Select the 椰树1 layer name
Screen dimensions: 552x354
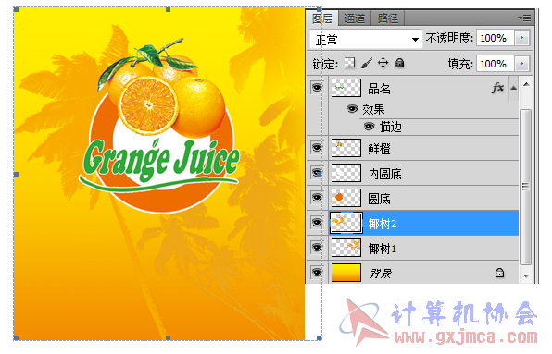coord(383,249)
